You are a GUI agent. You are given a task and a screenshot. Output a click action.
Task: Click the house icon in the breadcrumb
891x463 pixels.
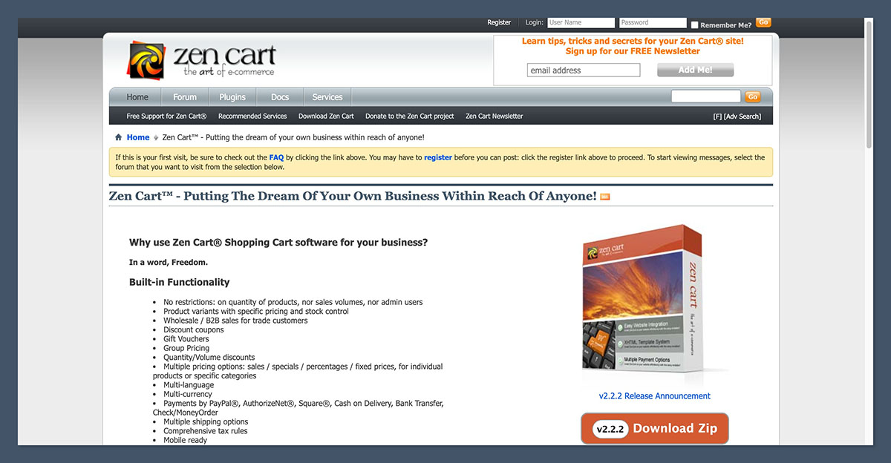click(x=119, y=137)
